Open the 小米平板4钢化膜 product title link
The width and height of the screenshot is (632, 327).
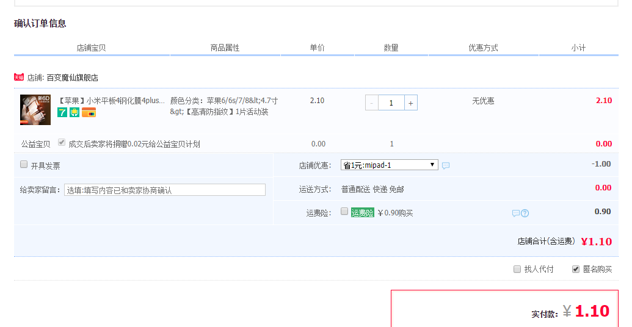pyautogui.click(x=111, y=101)
